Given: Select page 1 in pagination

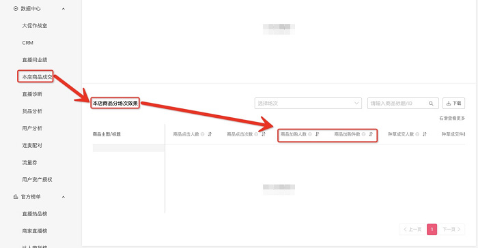Looking at the screenshot, I should [432, 229].
